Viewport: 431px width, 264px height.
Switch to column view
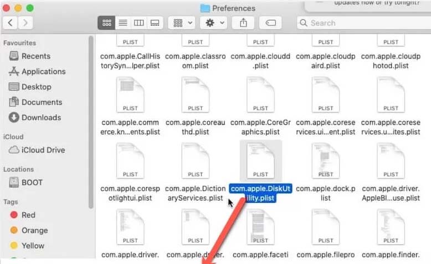tap(139, 23)
